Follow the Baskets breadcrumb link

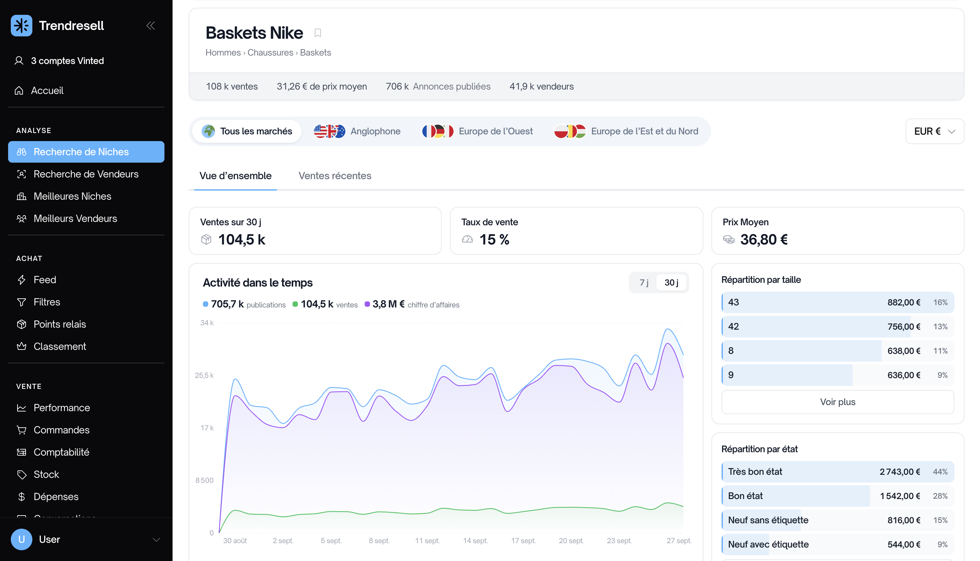[315, 53]
